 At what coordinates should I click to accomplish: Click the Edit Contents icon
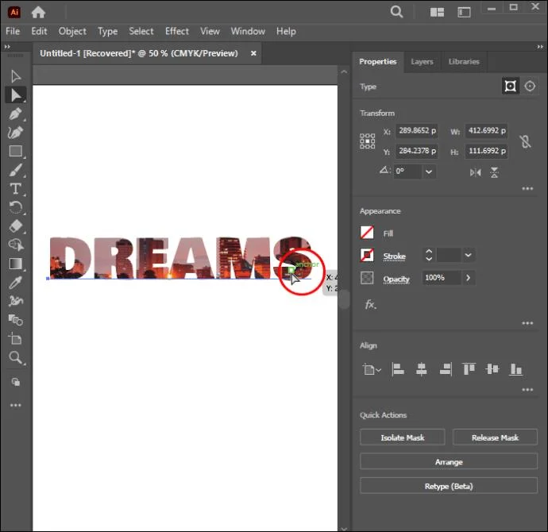(530, 86)
